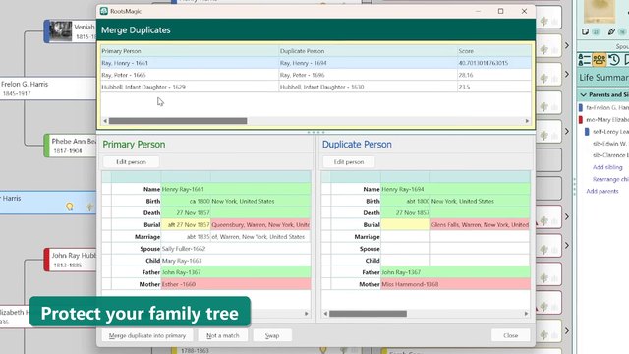Viewport: 629px width, 354px height.
Task: Edit person under Duplicate Person
Action: pos(349,162)
